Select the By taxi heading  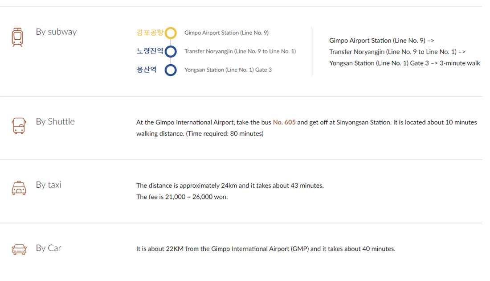(49, 185)
